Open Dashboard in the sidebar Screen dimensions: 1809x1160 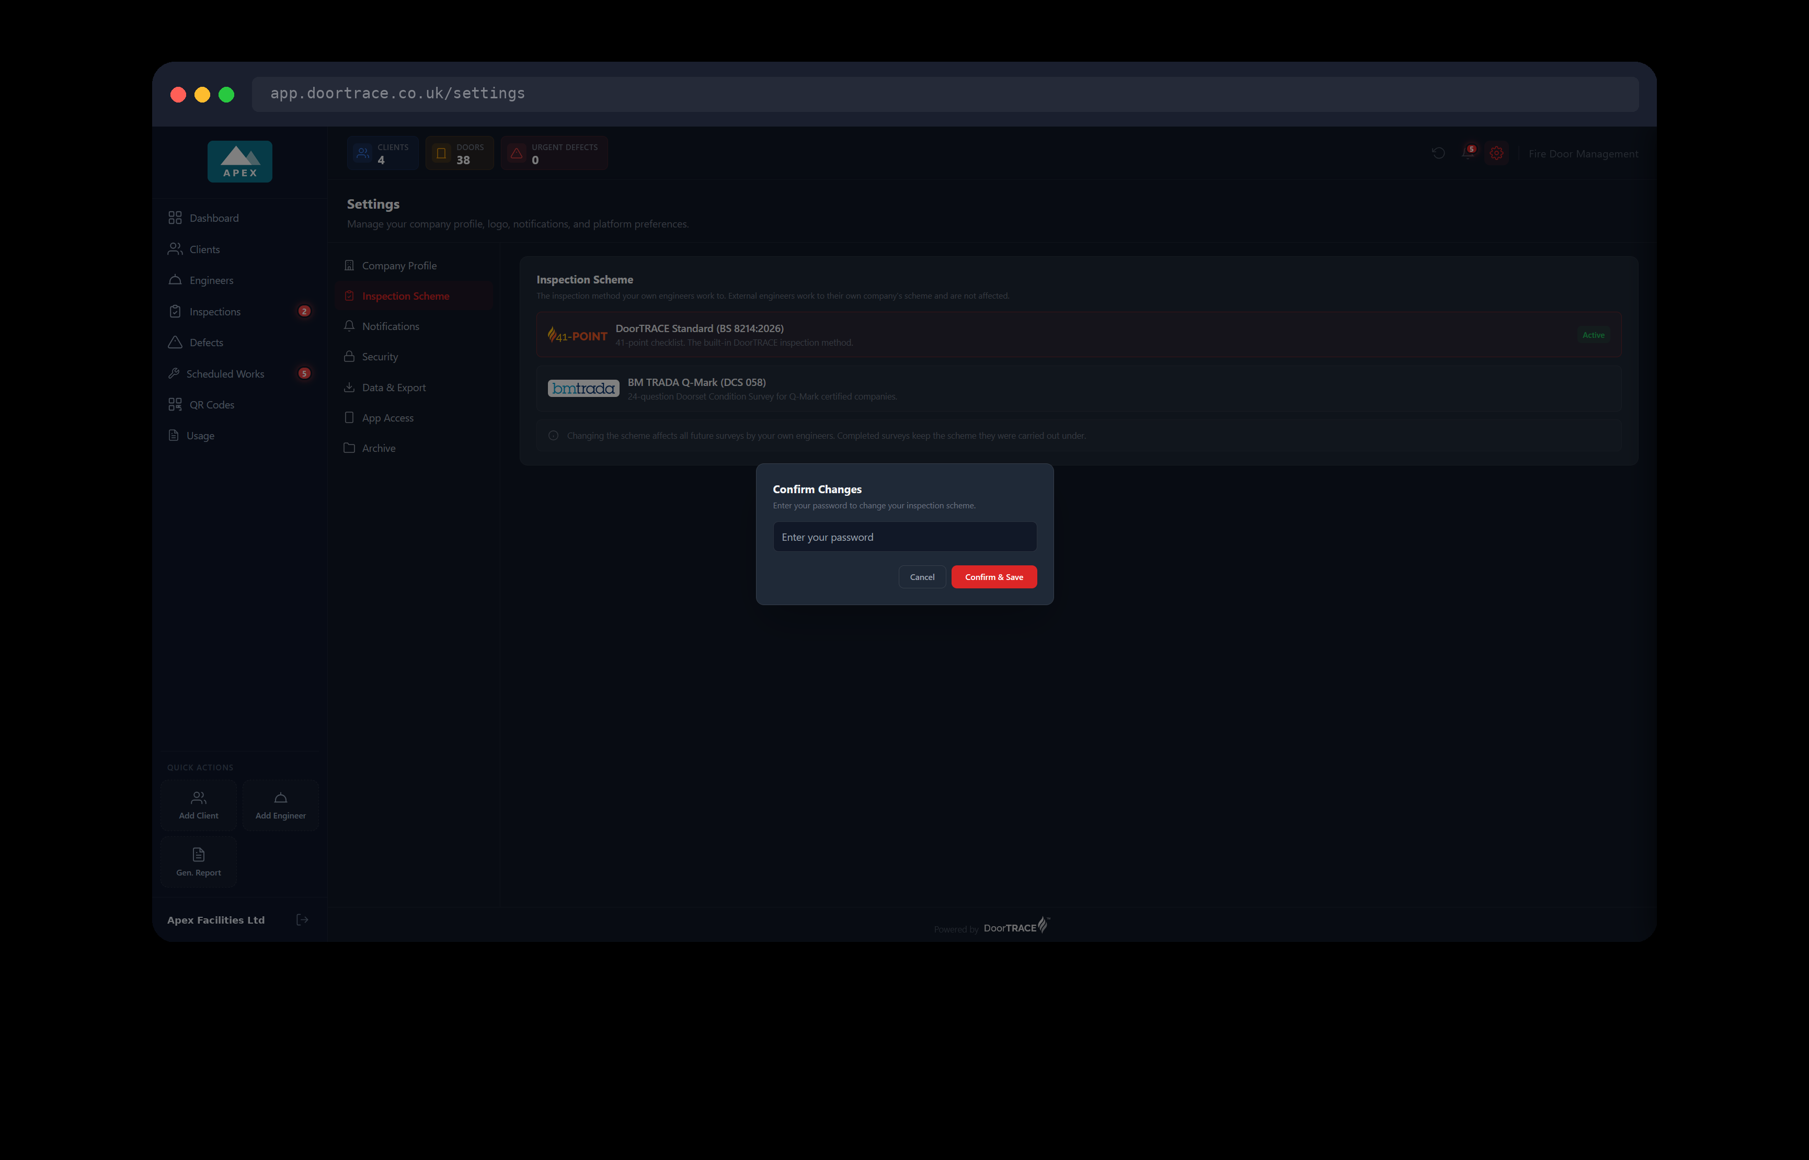pyautogui.click(x=239, y=218)
